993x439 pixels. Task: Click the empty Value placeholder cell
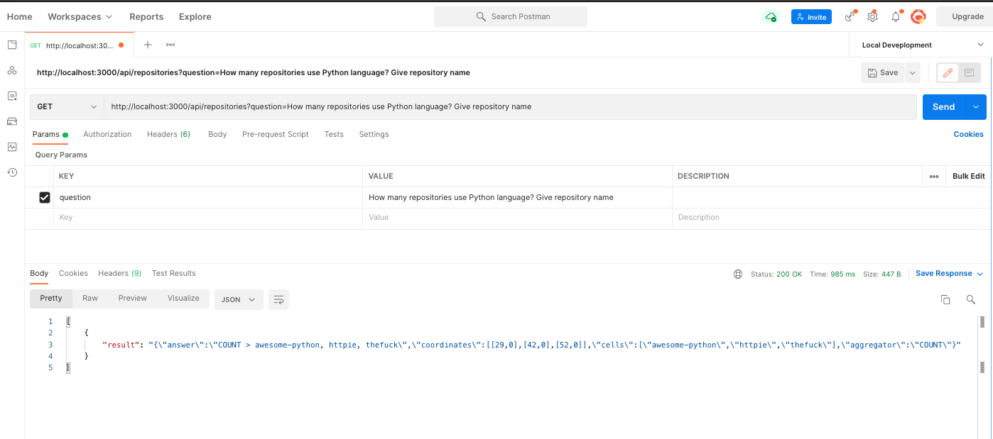pos(517,218)
